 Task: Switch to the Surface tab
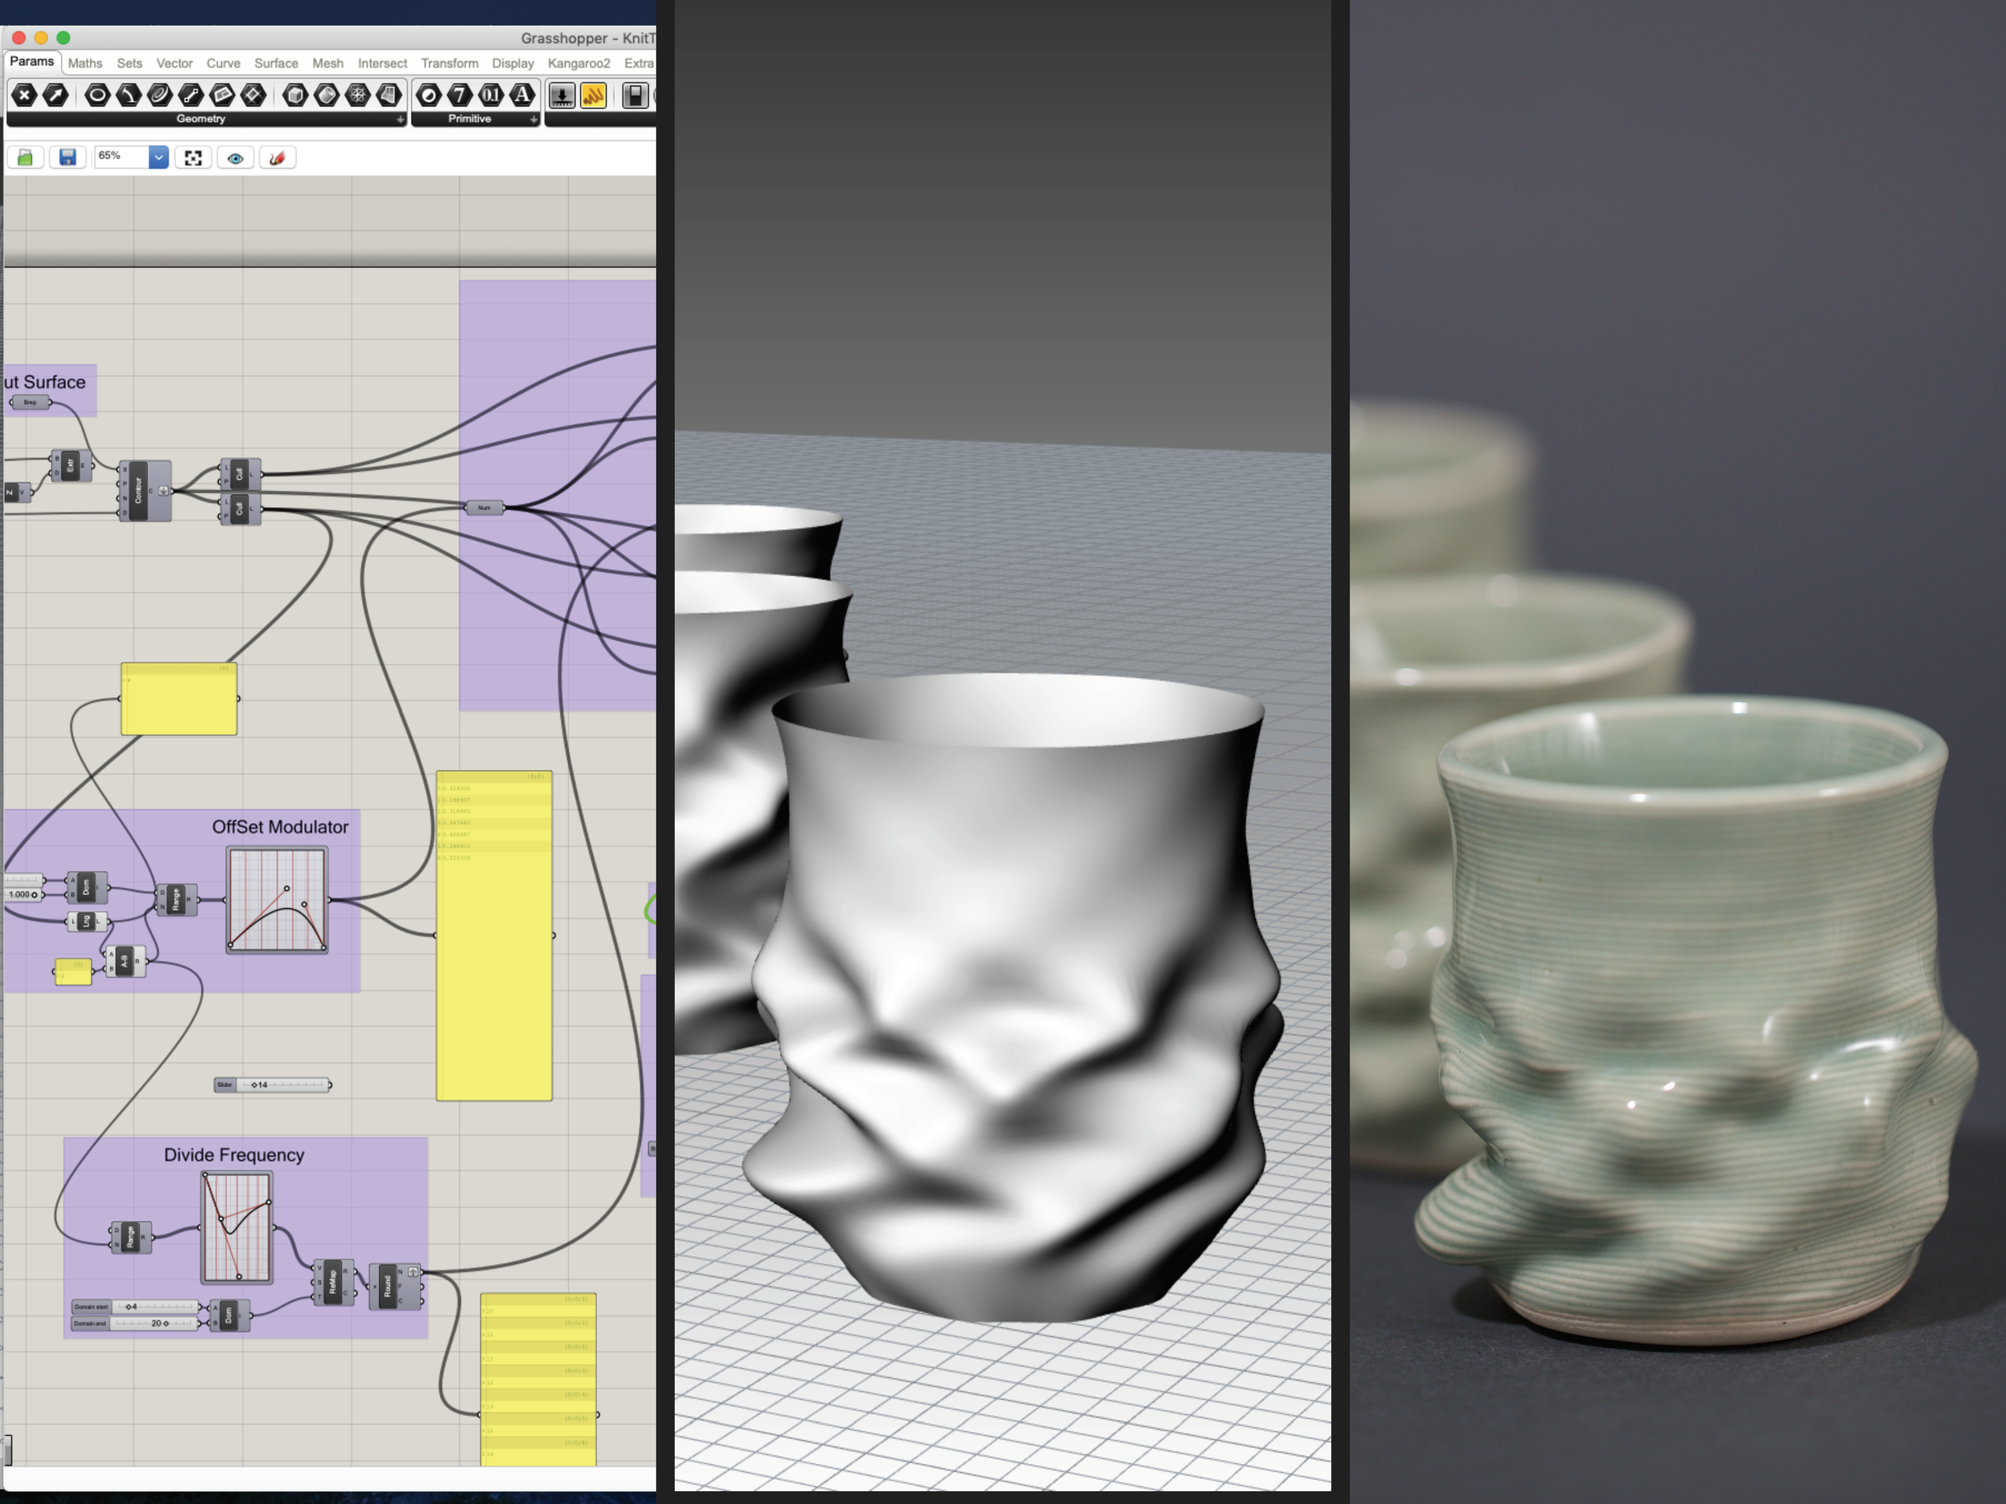click(276, 63)
